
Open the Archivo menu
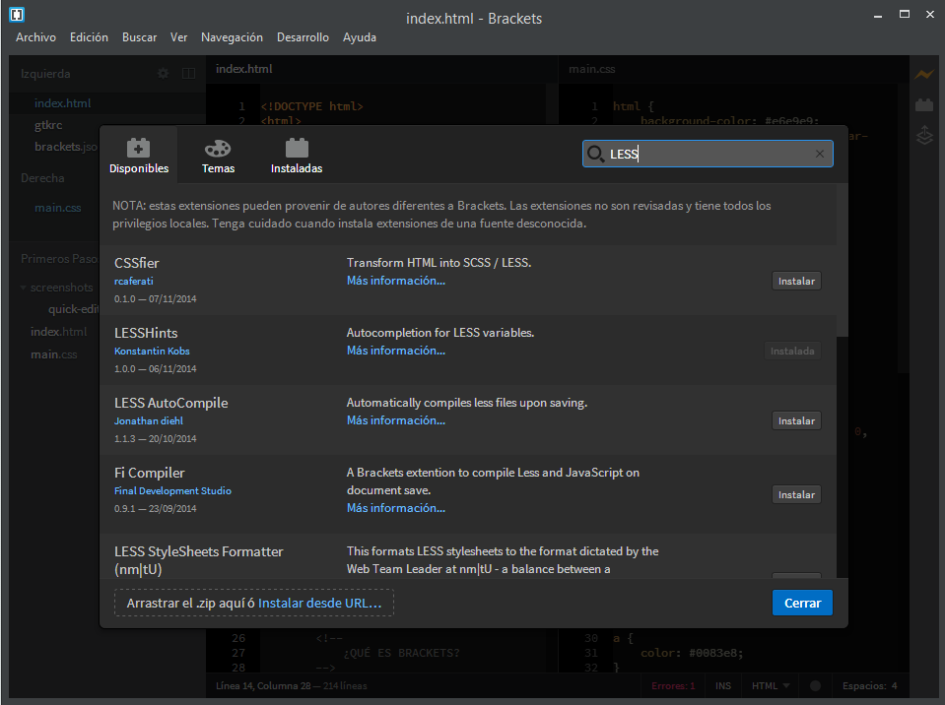coord(35,37)
